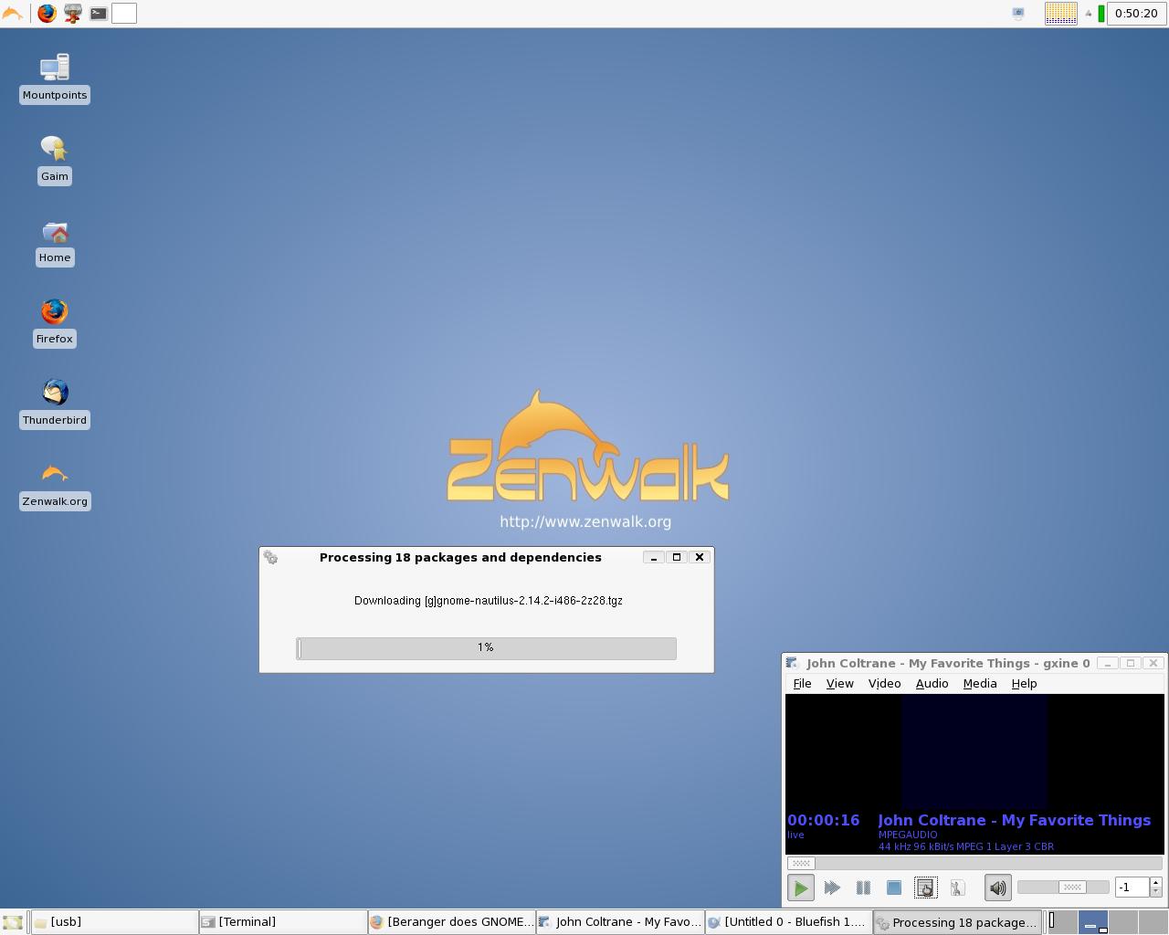Switch to the second highlighted workspace in pager

(1093, 922)
